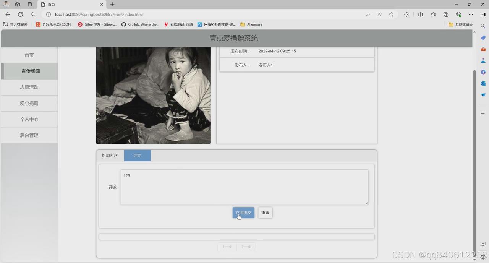Viewport: 489px width, 263px height.
Task: Open the split screen icon
Action: click(x=420, y=14)
